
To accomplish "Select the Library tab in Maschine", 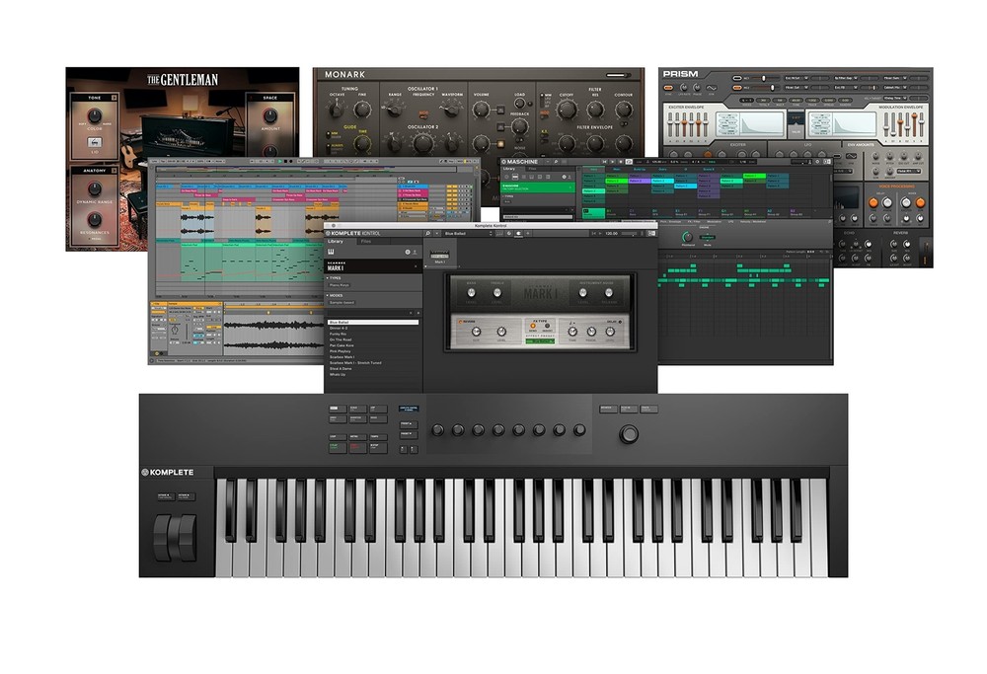I will [510, 169].
